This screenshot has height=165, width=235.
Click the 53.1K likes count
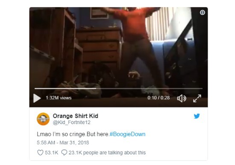click(x=51, y=153)
